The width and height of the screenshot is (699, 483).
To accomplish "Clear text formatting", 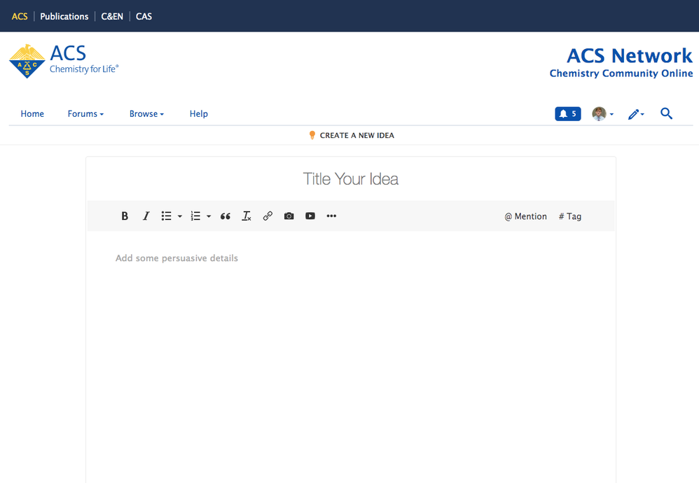I will pyautogui.click(x=247, y=216).
